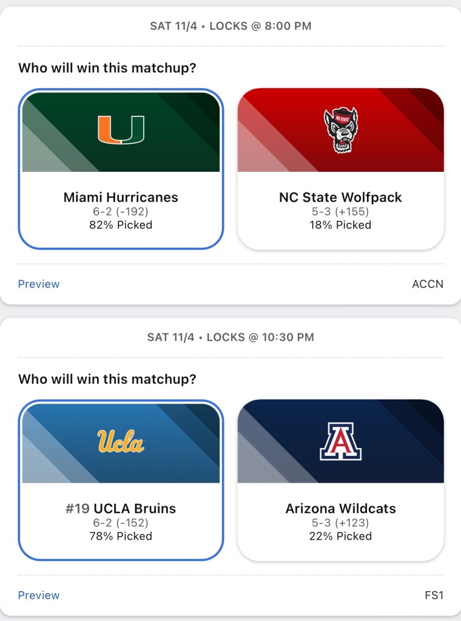Click the Arizona A logo
The image size is (461, 621).
click(x=340, y=441)
